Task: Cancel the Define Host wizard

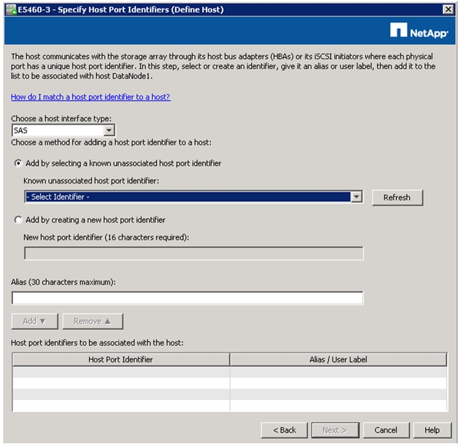Action: pyautogui.click(x=386, y=430)
